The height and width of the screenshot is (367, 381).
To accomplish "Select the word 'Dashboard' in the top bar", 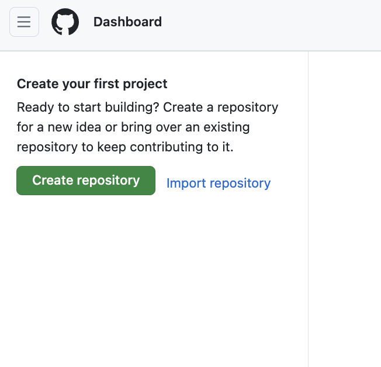I will pos(127,22).
